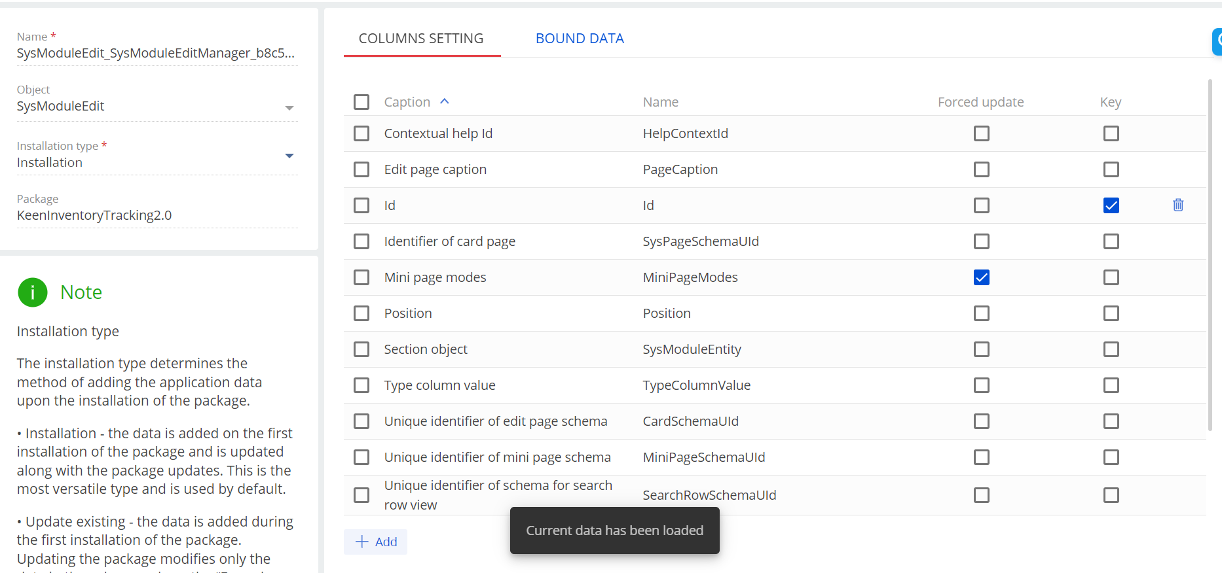The width and height of the screenshot is (1222, 573).
Task: Click the Add column button
Action: point(376,542)
